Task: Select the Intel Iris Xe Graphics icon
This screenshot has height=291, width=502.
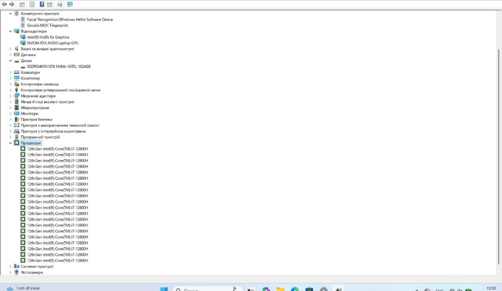Action: pos(23,37)
